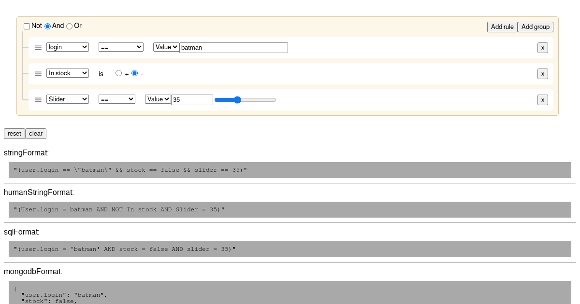The height and width of the screenshot is (304, 580).
Task: Click the Add rule button
Action: 502,27
